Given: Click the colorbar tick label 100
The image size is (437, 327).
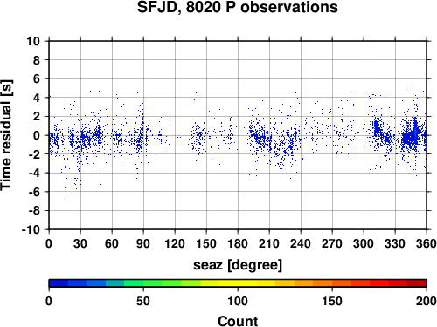Looking at the screenshot, I should point(238,301).
